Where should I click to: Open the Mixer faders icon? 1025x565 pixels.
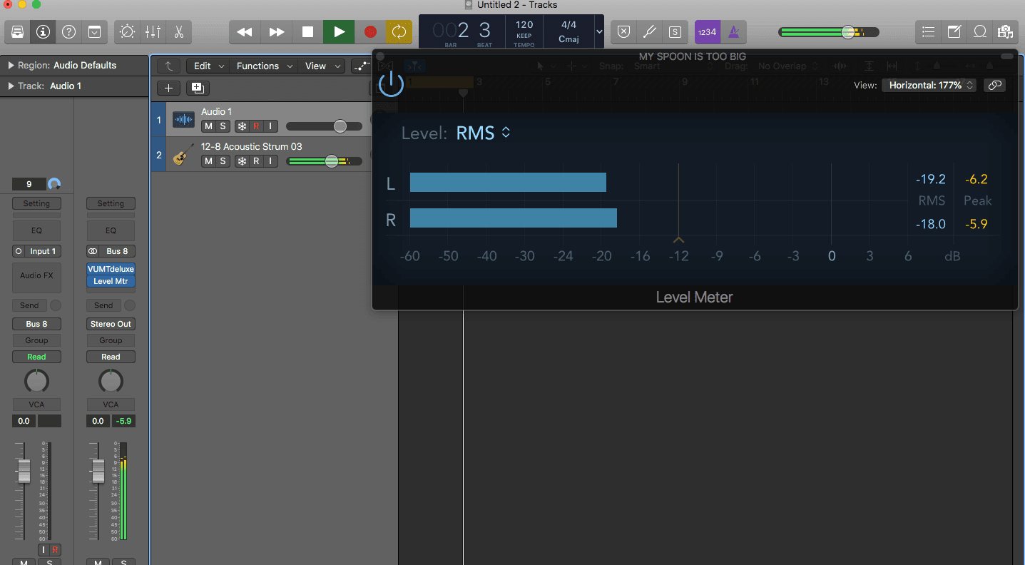(x=153, y=31)
